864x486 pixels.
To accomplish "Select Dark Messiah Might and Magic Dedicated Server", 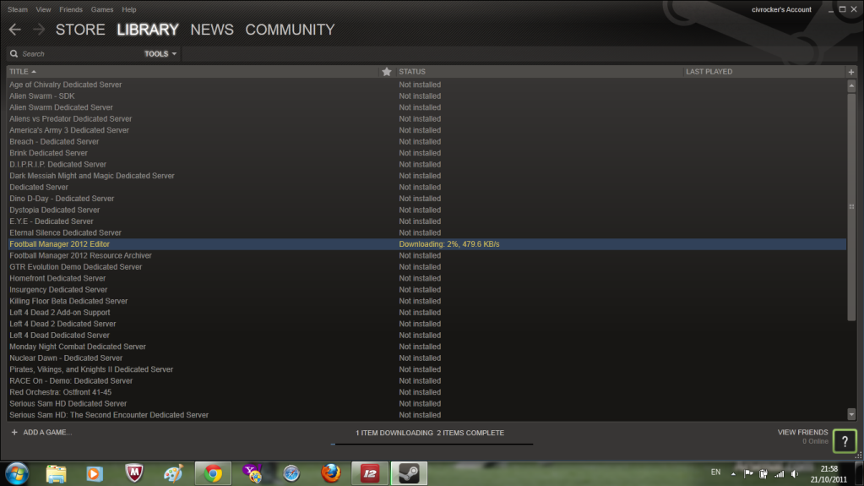I will [92, 176].
